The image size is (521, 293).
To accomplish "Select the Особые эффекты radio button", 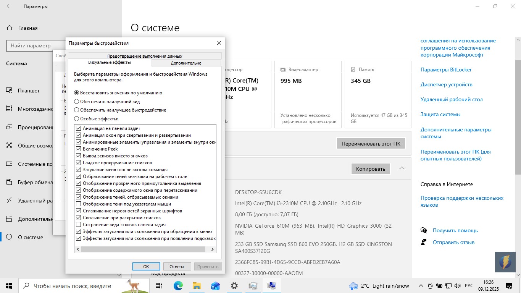I will pos(77,119).
